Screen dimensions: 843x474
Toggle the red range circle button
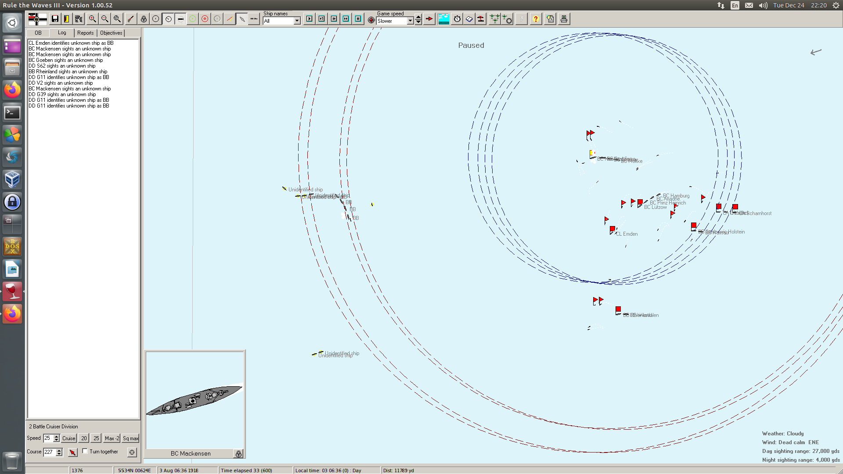[205, 19]
